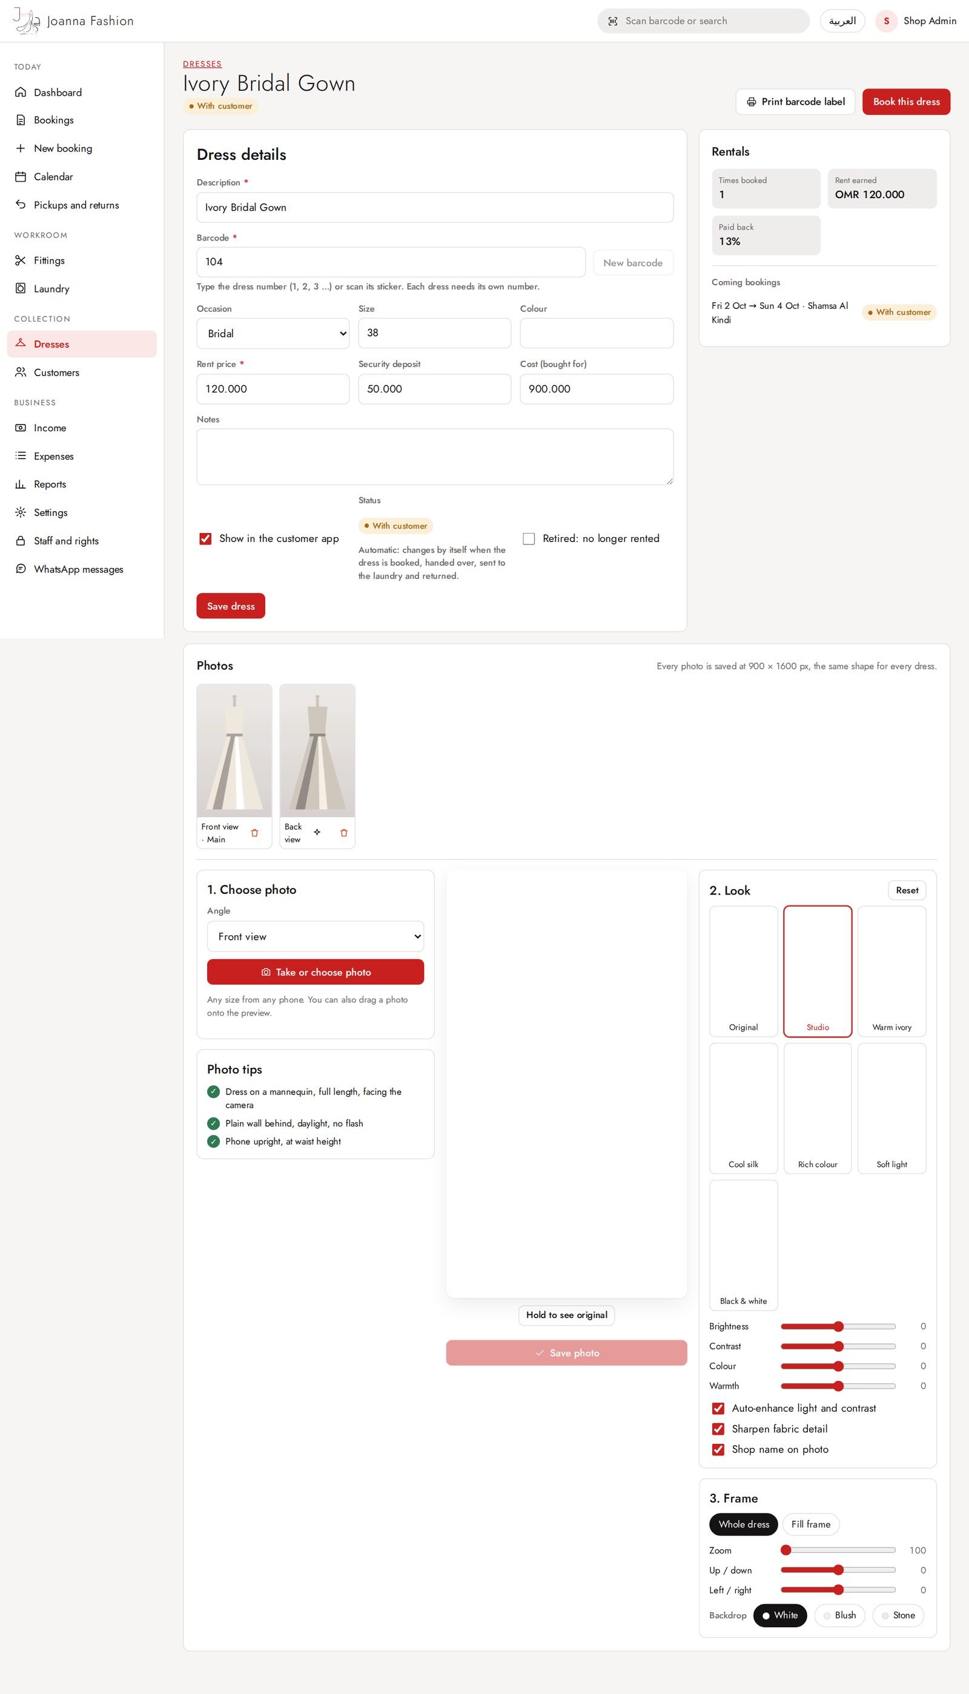Click the Shop Admin avatar circle
The image size is (969, 1694).
pyautogui.click(x=886, y=21)
